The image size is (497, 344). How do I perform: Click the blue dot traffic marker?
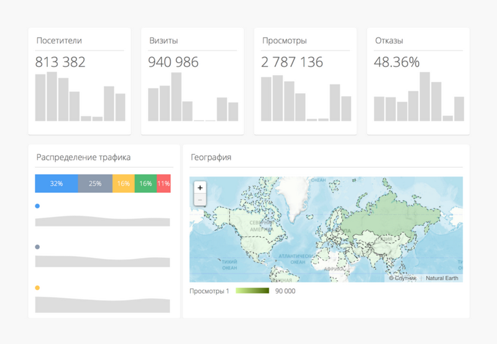tap(38, 206)
